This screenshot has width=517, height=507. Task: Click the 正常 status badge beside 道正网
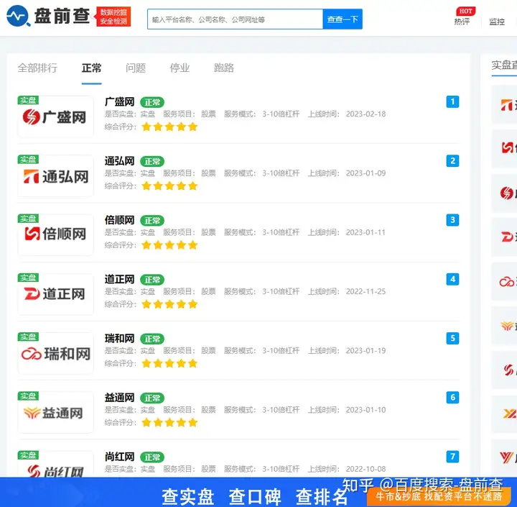[152, 280]
